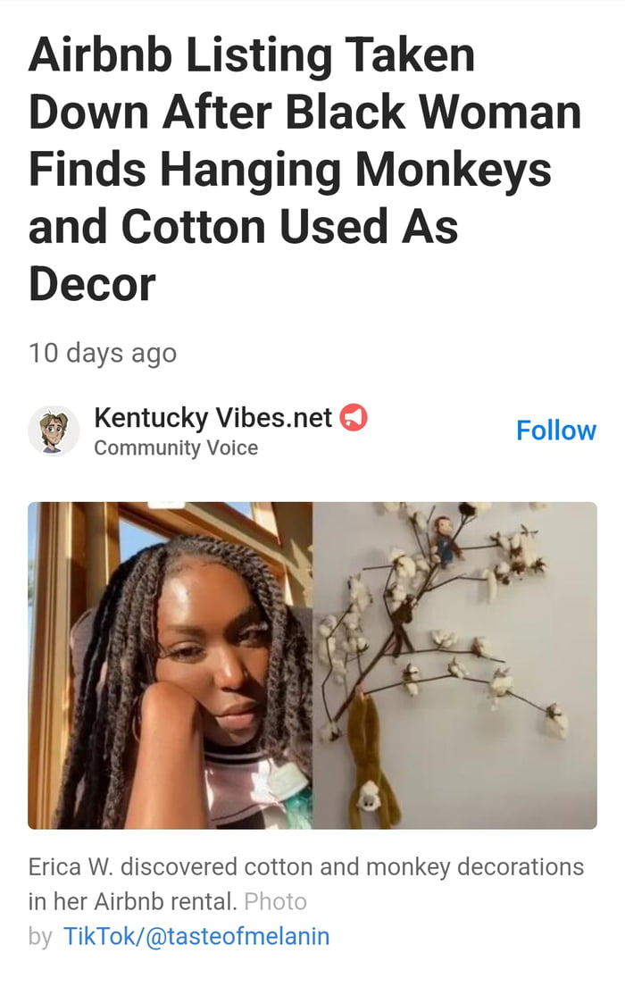The image size is (625, 995).
Task: Click the Follow button
Action: tap(555, 431)
